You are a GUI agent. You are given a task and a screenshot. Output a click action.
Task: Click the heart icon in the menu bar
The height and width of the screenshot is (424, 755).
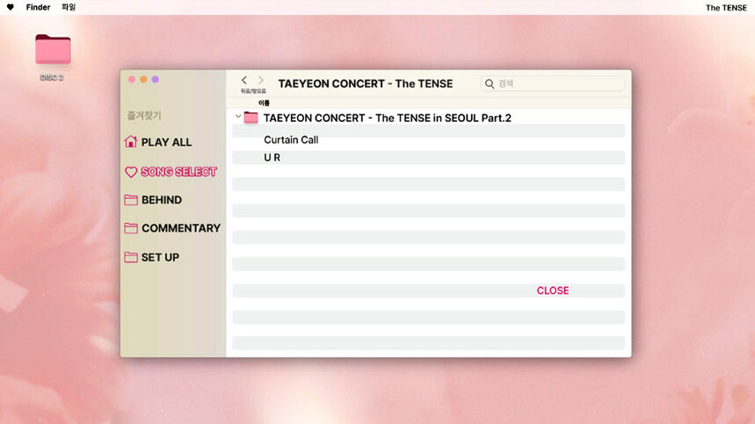[x=11, y=8]
